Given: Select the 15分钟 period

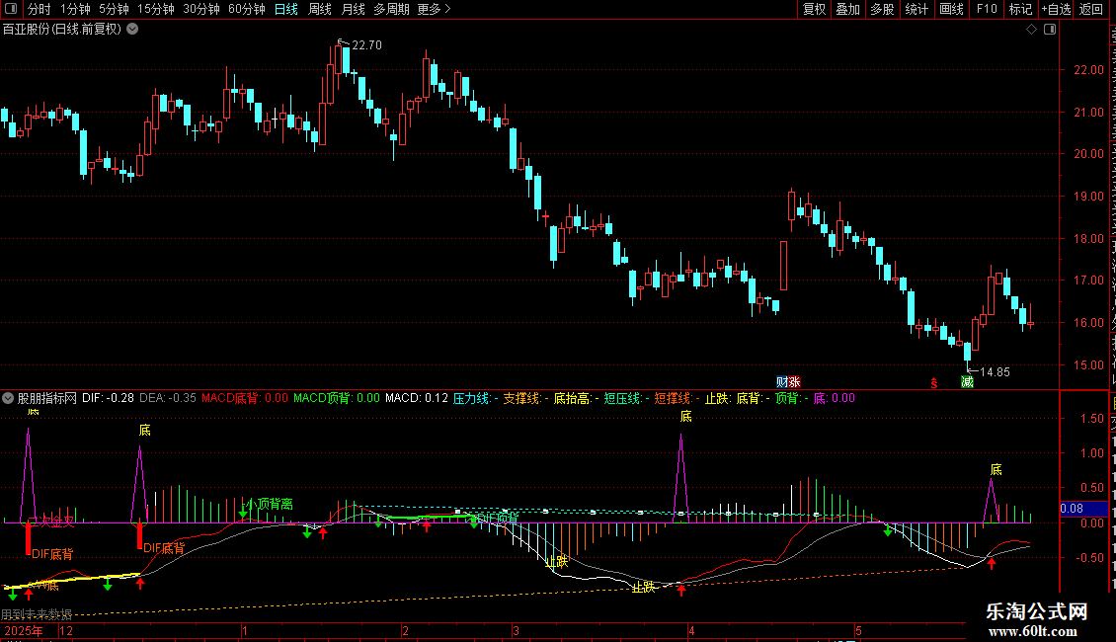Looking at the screenshot, I should click(x=156, y=9).
